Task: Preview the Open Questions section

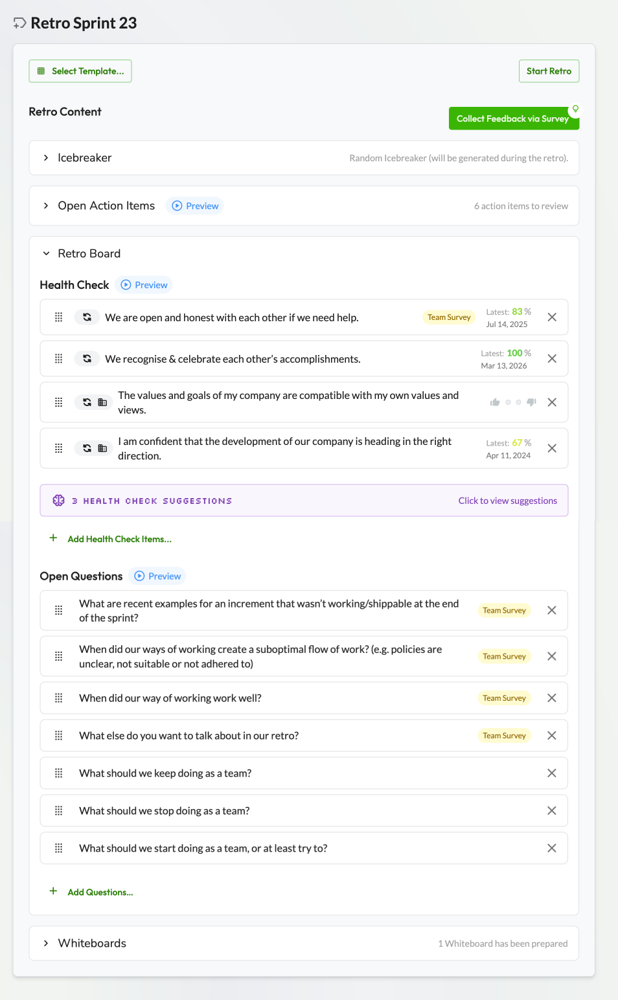Action: (x=158, y=576)
